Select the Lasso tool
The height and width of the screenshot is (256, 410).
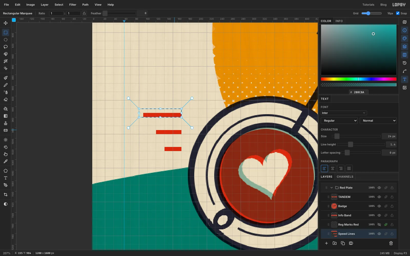[x=6, y=47]
